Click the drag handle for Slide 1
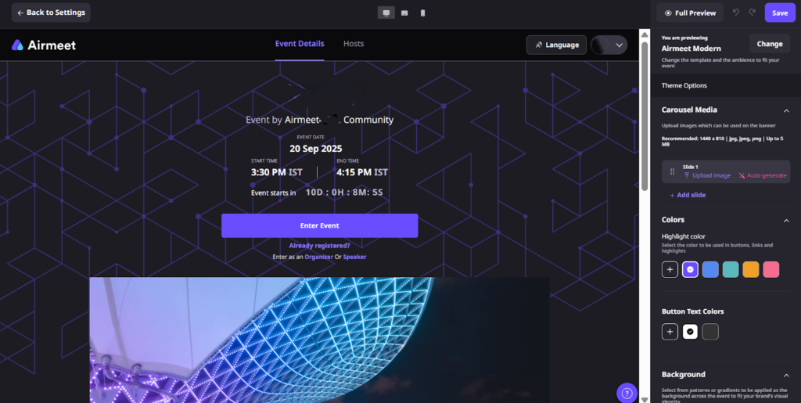 672,171
